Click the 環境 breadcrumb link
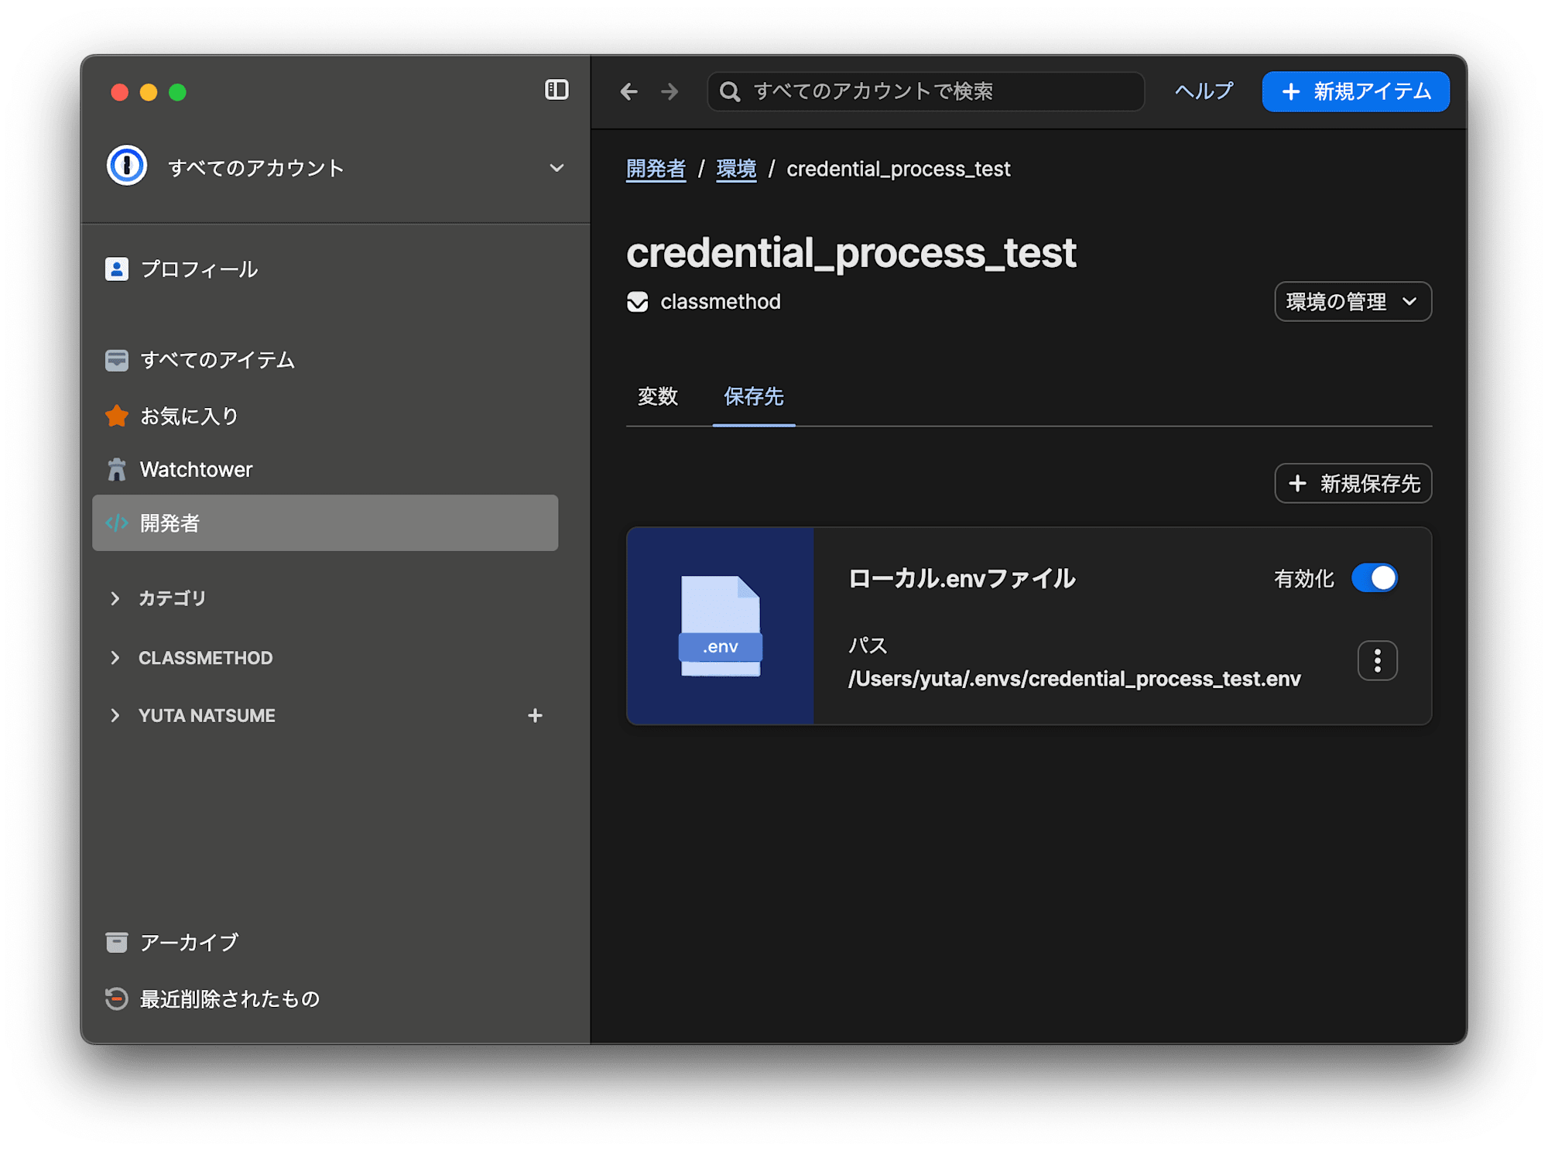Image resolution: width=1548 pixels, height=1151 pixels. tap(735, 169)
